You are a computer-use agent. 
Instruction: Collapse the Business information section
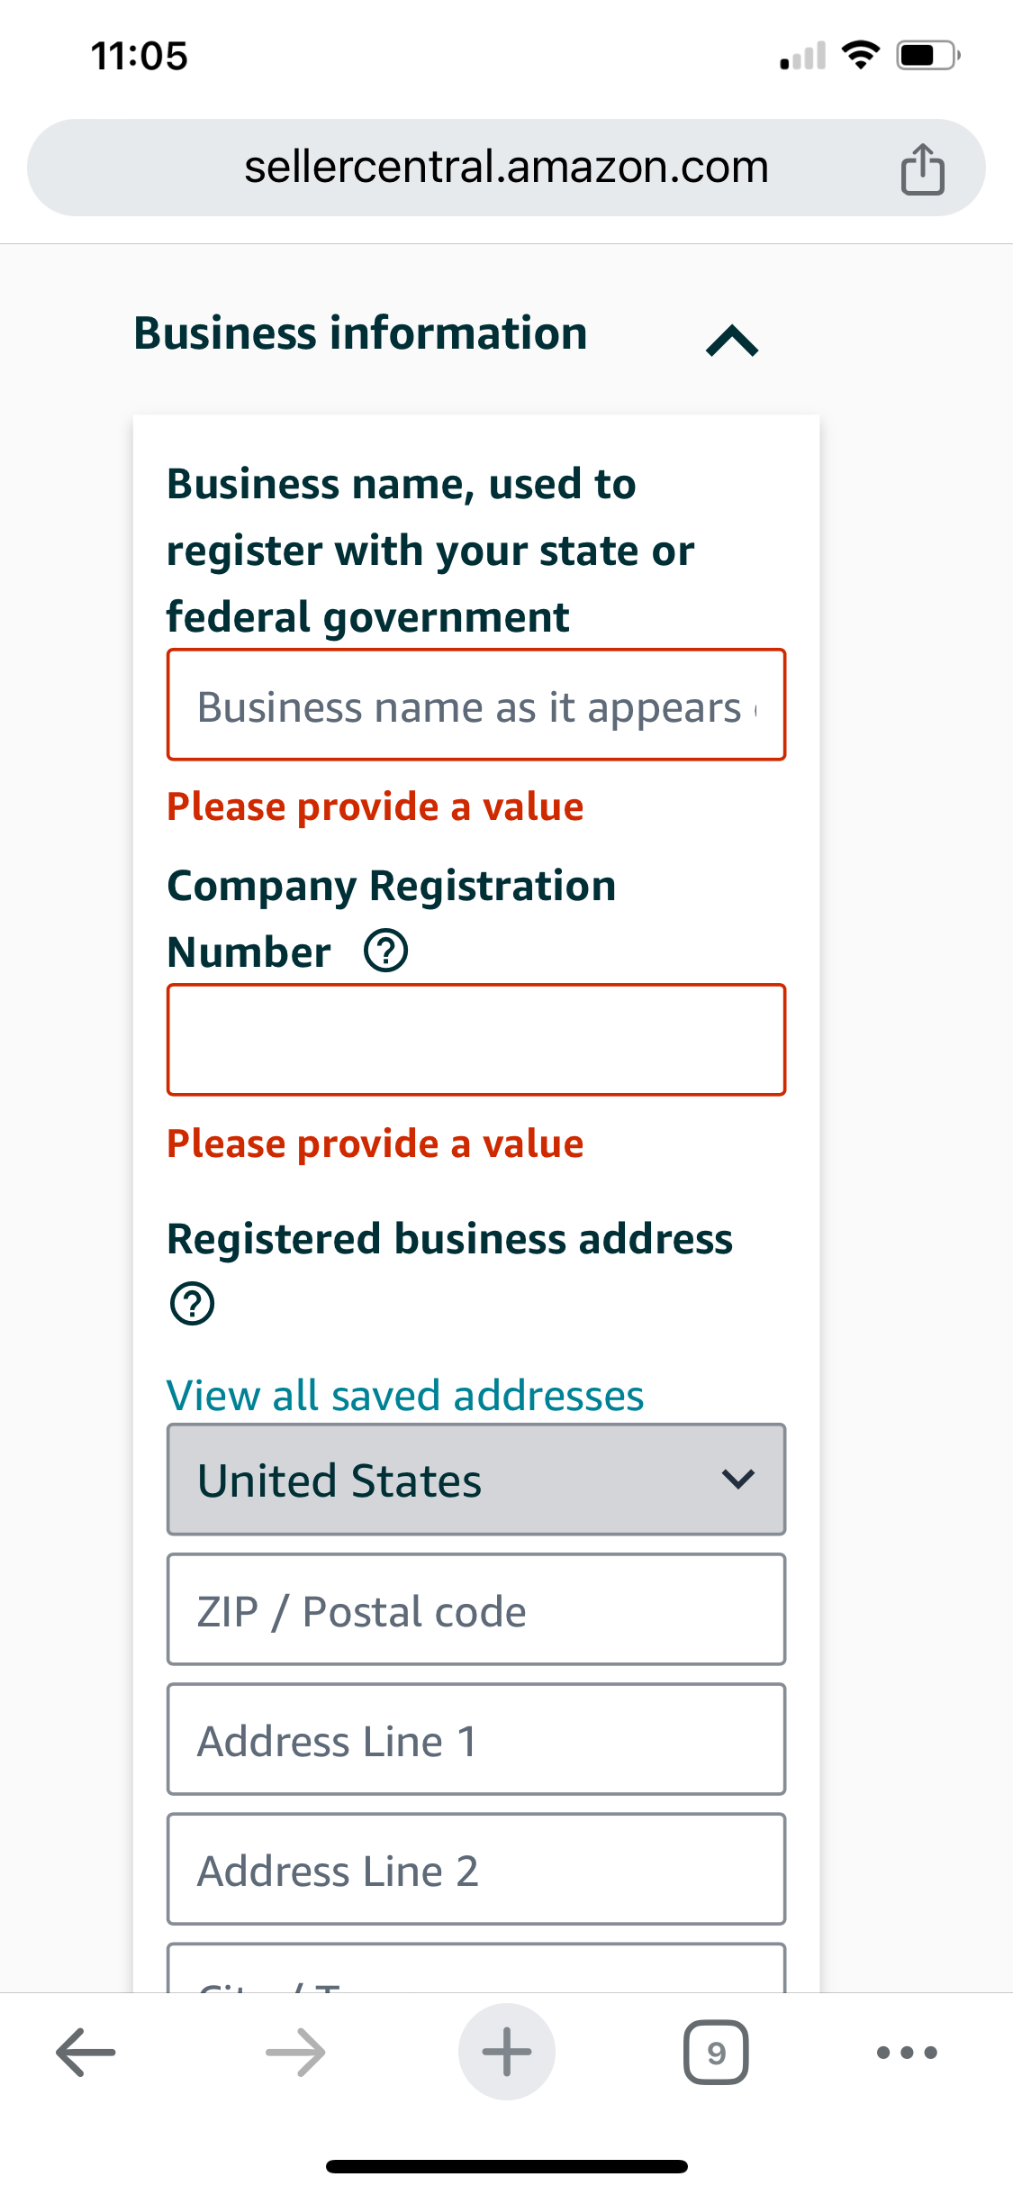click(x=732, y=341)
